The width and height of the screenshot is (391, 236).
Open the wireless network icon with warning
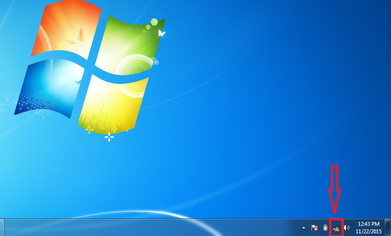click(336, 228)
